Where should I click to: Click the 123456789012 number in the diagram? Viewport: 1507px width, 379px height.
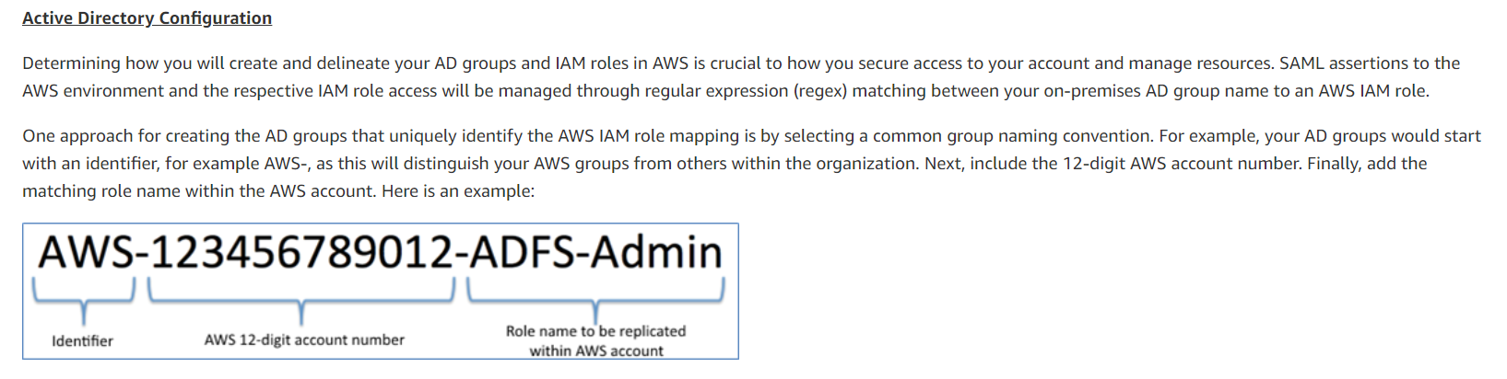pyautogui.click(x=301, y=253)
